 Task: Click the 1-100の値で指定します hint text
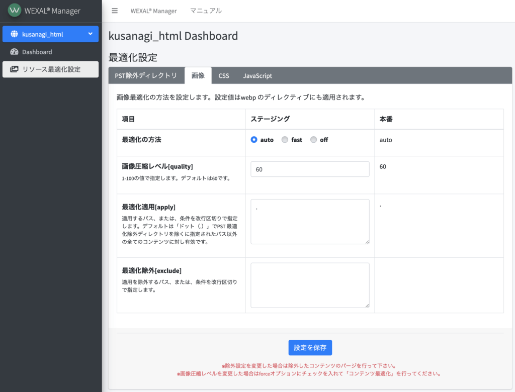[x=177, y=178]
